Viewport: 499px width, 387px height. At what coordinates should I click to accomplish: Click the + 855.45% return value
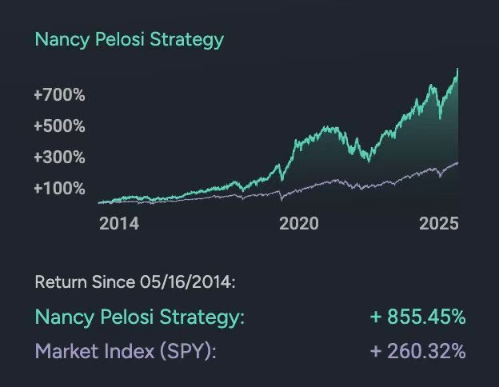click(x=417, y=317)
